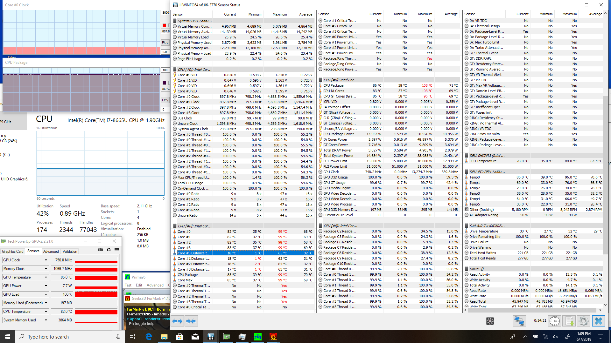
Task: Click the 100 max field on CPU Package graph
Action: (165, 70)
